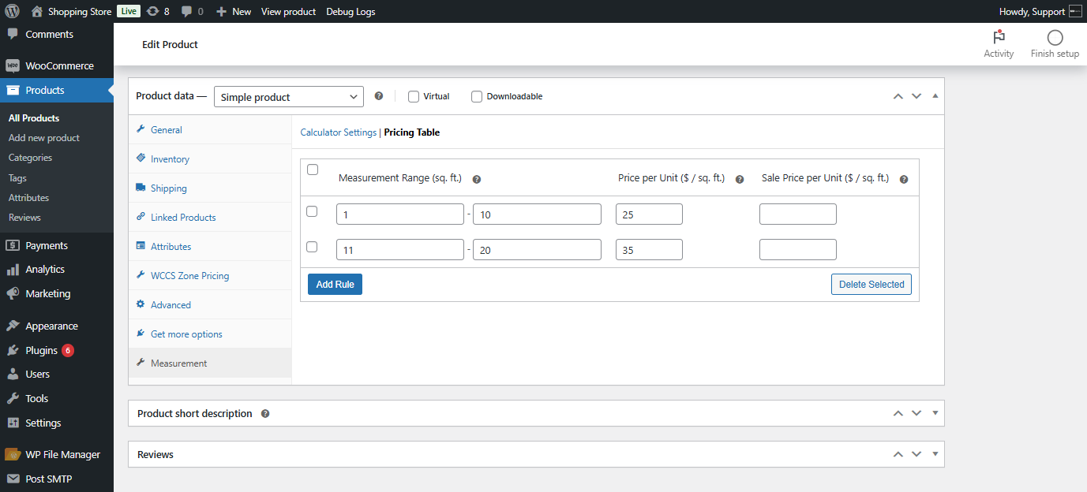
Task: Open Reviews in Products submenu
Action: tap(24, 218)
